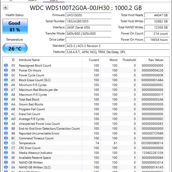Click the status orb for End-to-End Error Detection row
Screen dimensions: 172x172
(6, 128)
